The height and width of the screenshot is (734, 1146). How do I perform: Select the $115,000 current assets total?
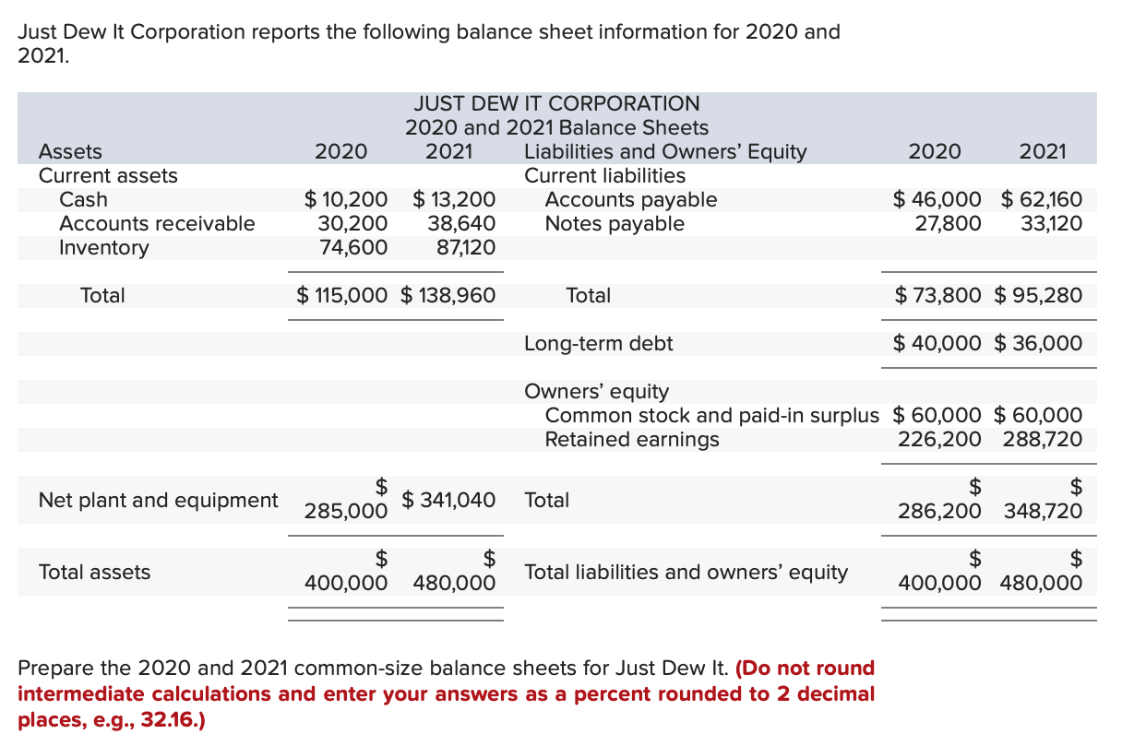(x=339, y=295)
